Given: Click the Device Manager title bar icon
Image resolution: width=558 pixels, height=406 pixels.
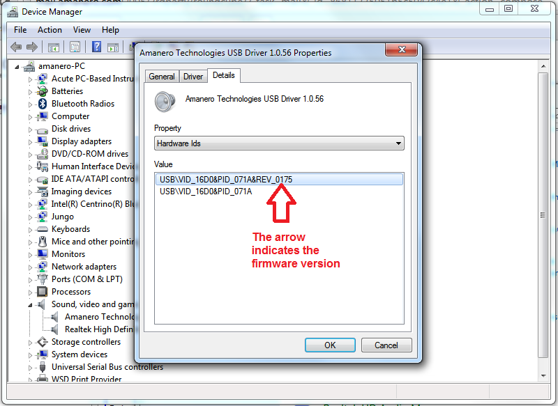Looking at the screenshot, I should [x=13, y=12].
